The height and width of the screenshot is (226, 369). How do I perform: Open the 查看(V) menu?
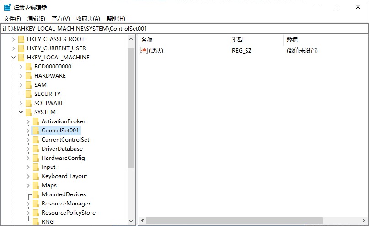click(x=61, y=19)
